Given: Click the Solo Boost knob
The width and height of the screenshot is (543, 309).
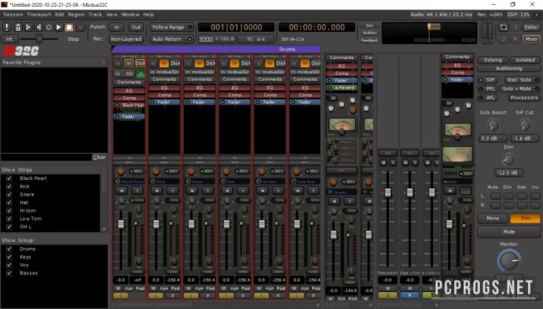Looking at the screenshot, I should pyautogui.click(x=493, y=125).
